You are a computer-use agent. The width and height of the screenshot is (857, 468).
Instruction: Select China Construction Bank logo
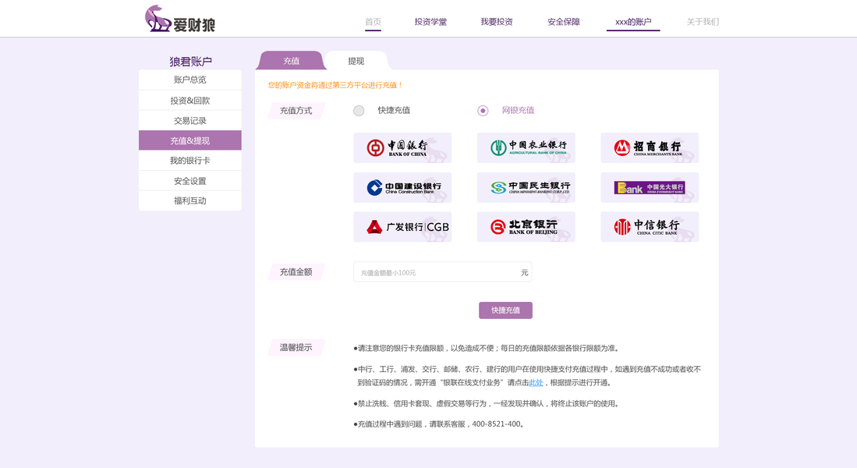[x=402, y=187]
